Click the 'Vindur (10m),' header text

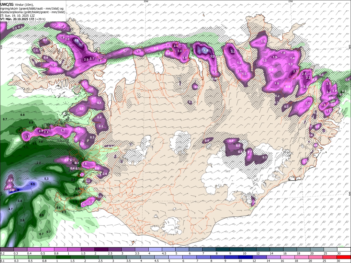pyautogui.click(x=24, y=4)
